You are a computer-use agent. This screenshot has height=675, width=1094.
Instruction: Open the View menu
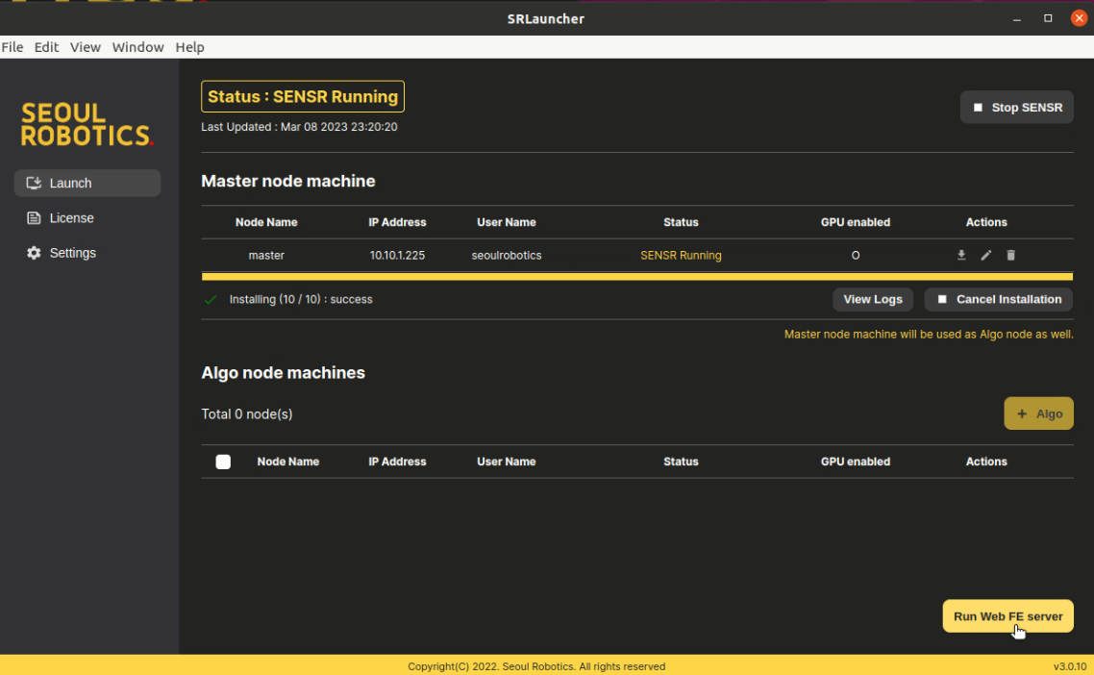pos(86,47)
